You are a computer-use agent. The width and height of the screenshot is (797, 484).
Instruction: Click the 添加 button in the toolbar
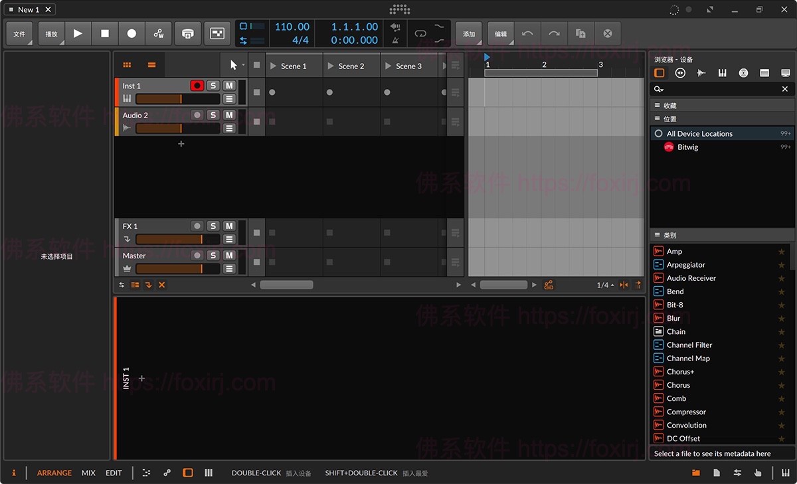(469, 33)
